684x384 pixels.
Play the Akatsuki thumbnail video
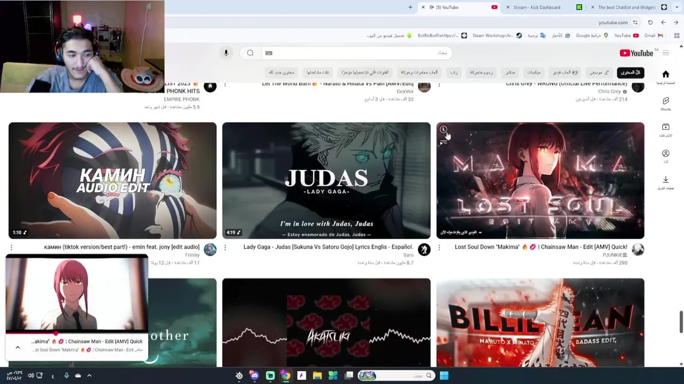326,322
